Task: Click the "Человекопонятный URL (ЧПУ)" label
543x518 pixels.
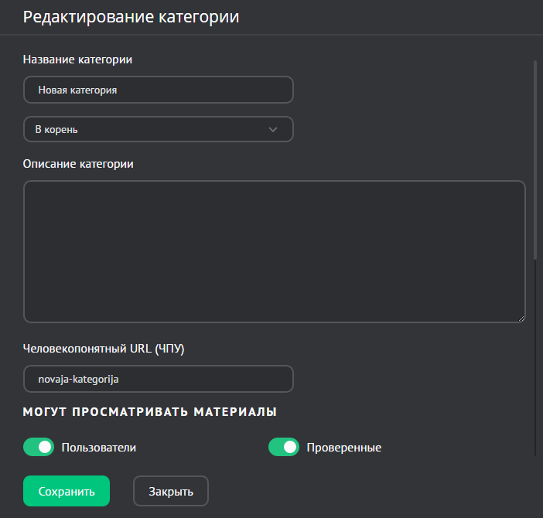Action: coord(104,348)
